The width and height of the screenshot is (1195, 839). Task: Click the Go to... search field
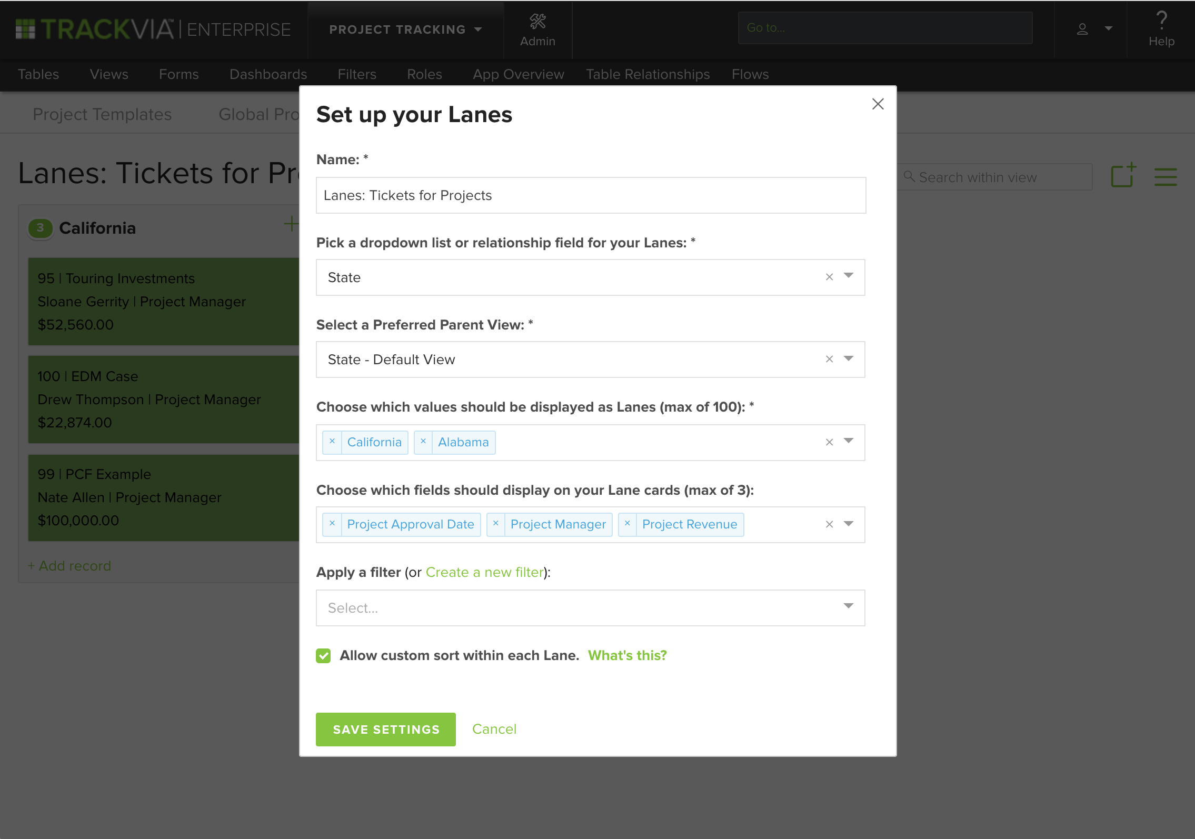point(885,28)
